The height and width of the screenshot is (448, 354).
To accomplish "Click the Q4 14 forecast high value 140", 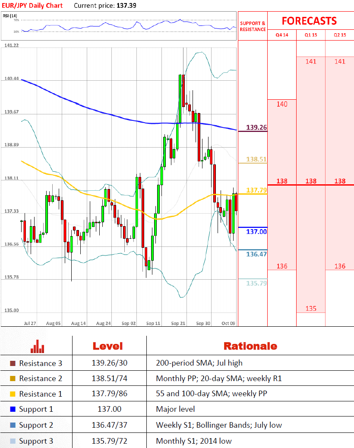I will (x=282, y=104).
